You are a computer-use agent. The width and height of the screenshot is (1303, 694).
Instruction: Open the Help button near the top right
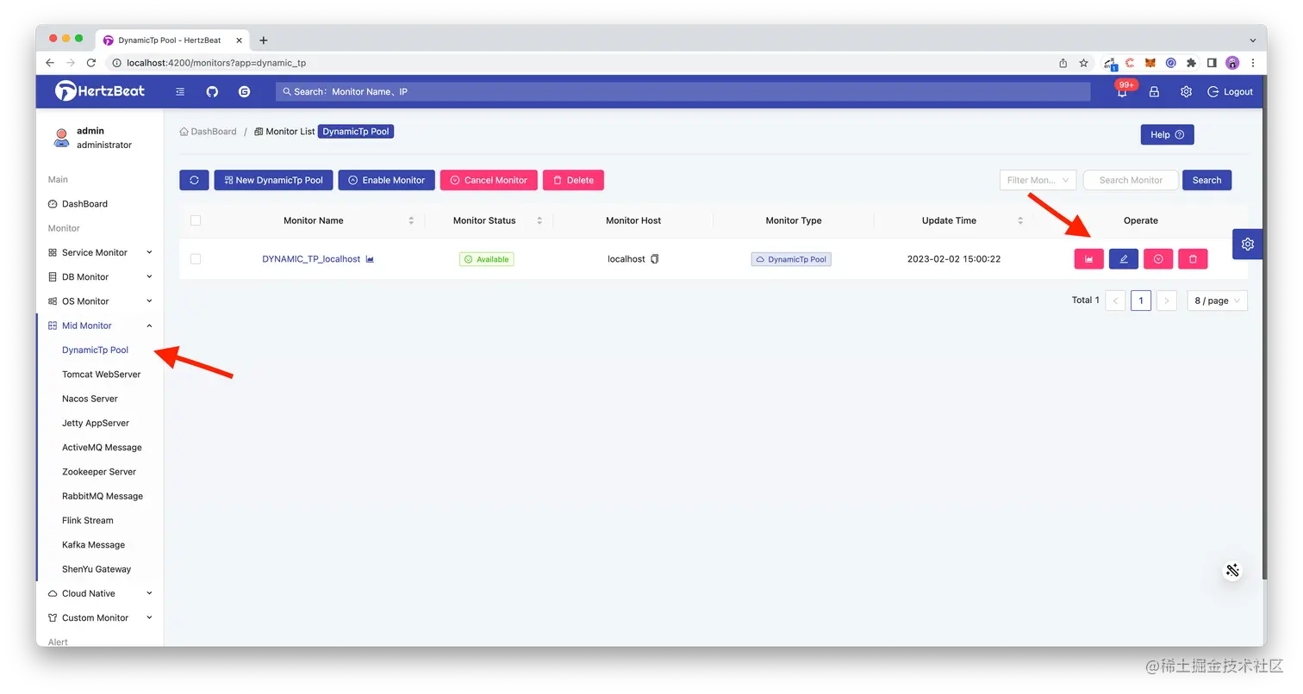[x=1167, y=134]
